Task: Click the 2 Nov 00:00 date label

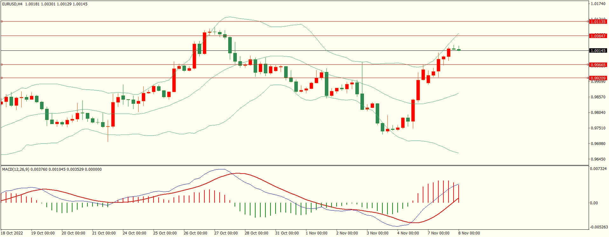Action: click(347, 233)
